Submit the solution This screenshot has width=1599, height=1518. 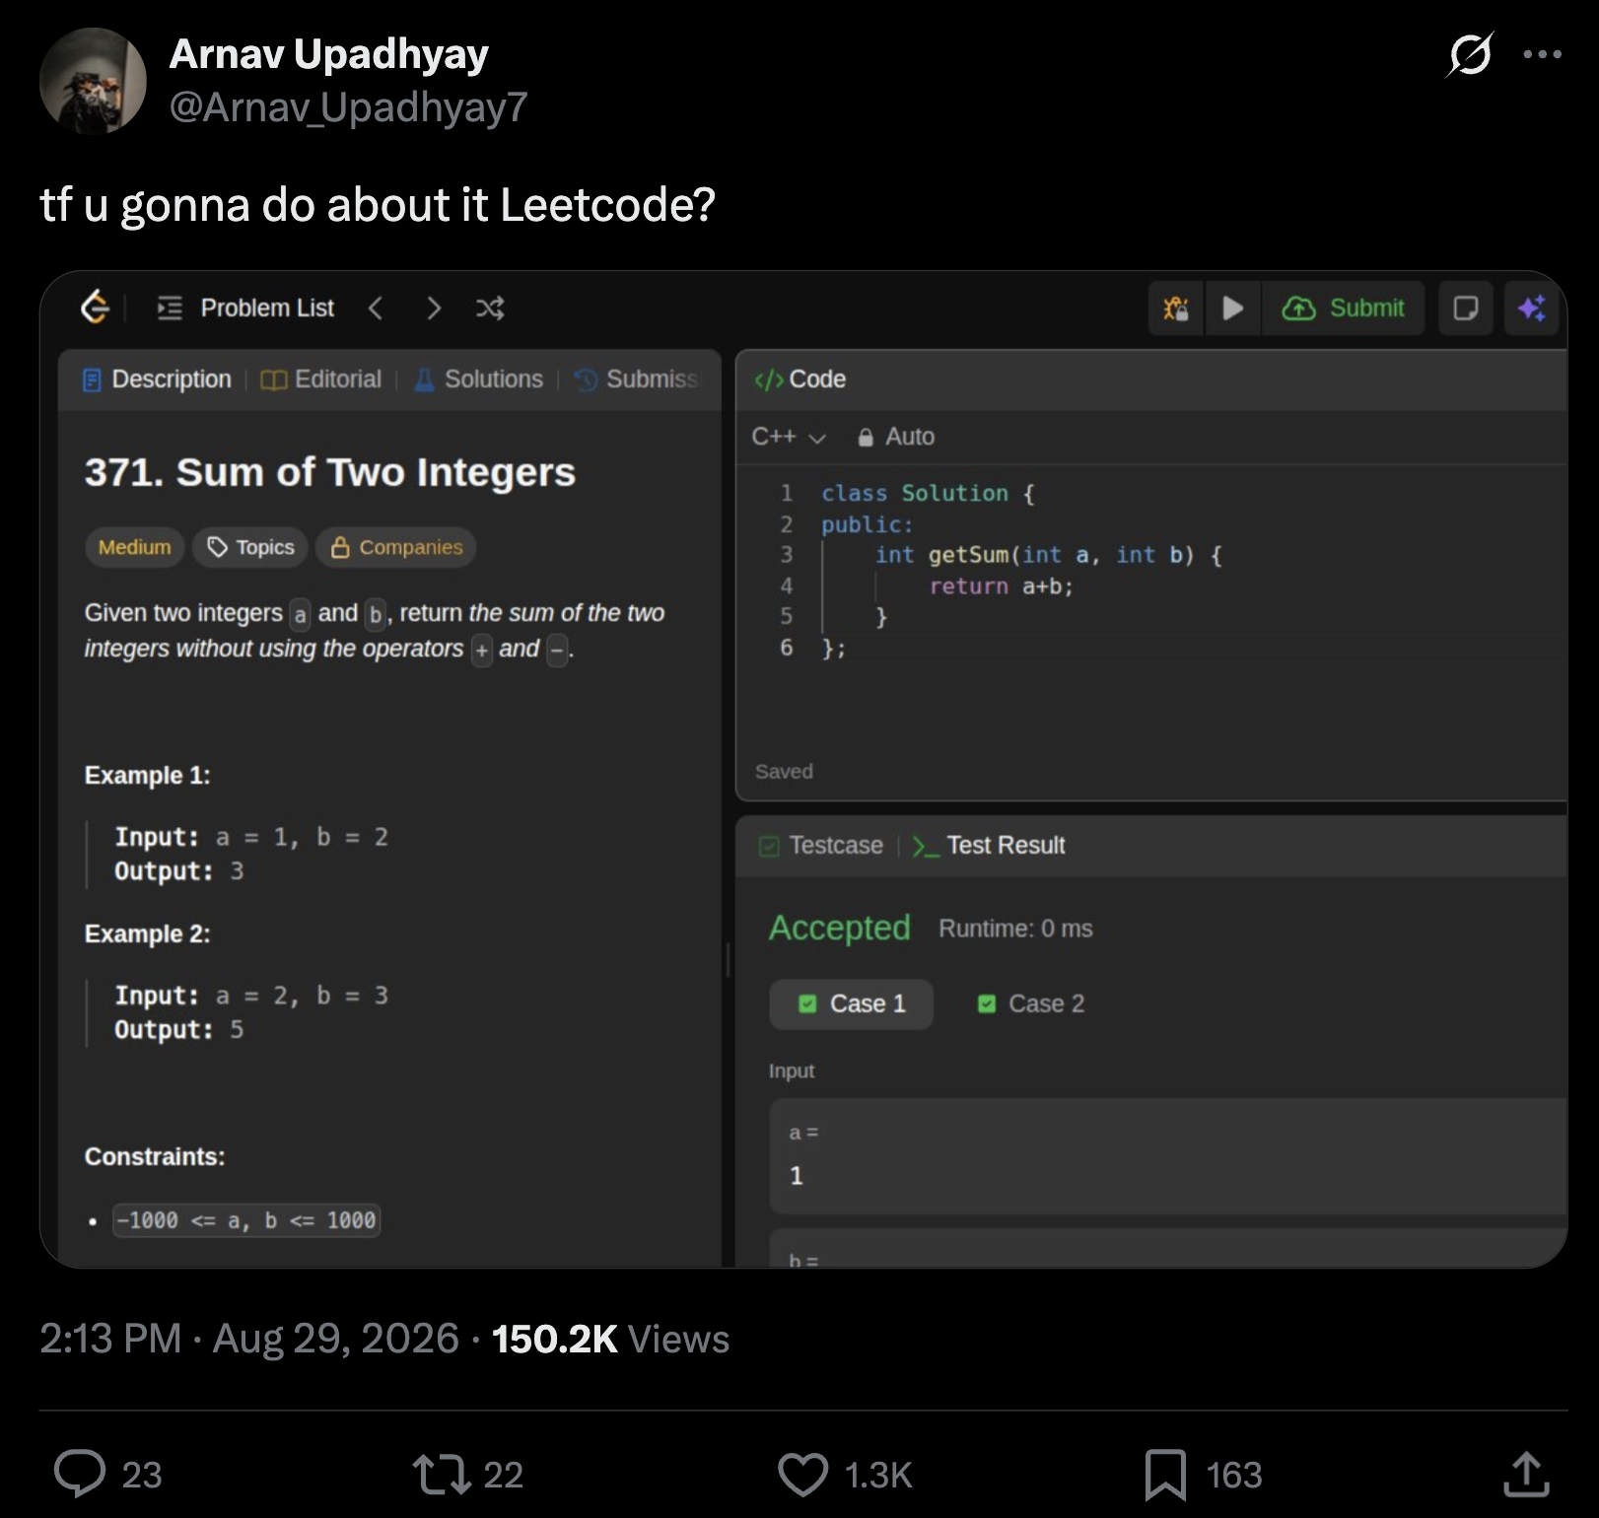[1343, 309]
